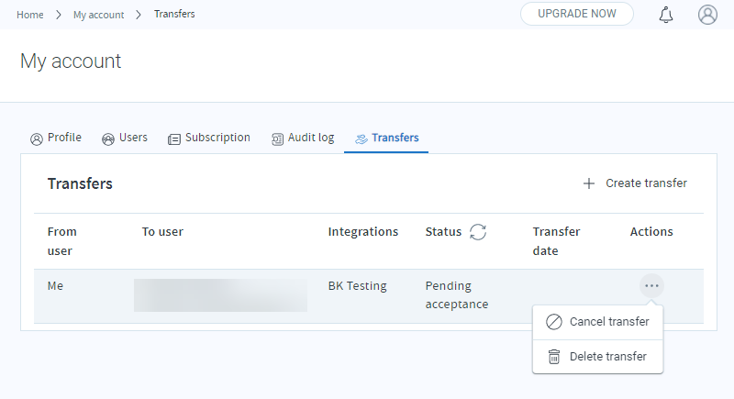Refresh status with the circular arrows icon
Viewport: 734px width, 399px height.
point(478,231)
